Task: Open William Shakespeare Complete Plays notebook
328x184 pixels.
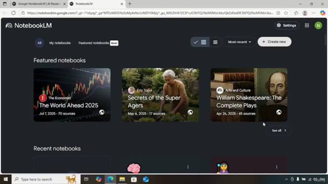Action: (249, 95)
